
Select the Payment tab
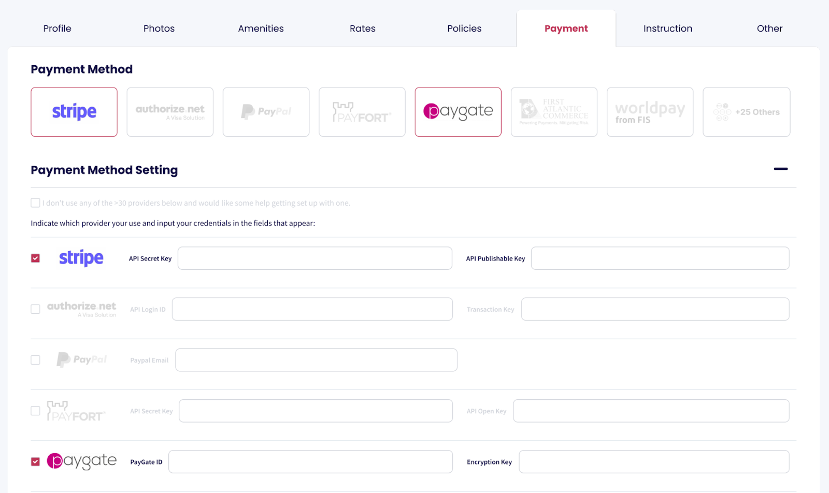(566, 28)
